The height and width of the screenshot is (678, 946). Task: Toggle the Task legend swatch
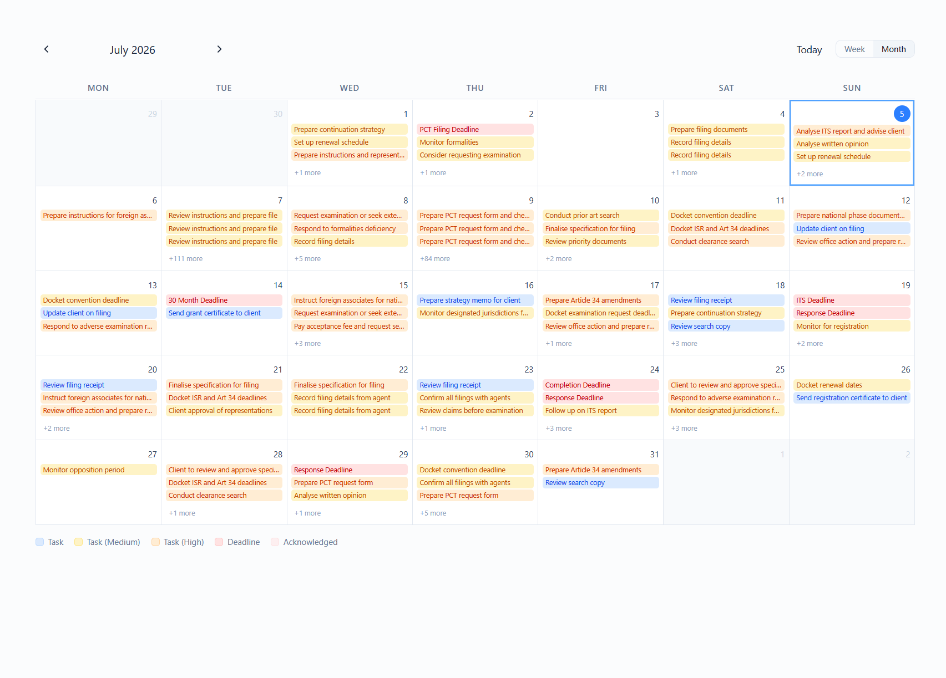point(40,542)
